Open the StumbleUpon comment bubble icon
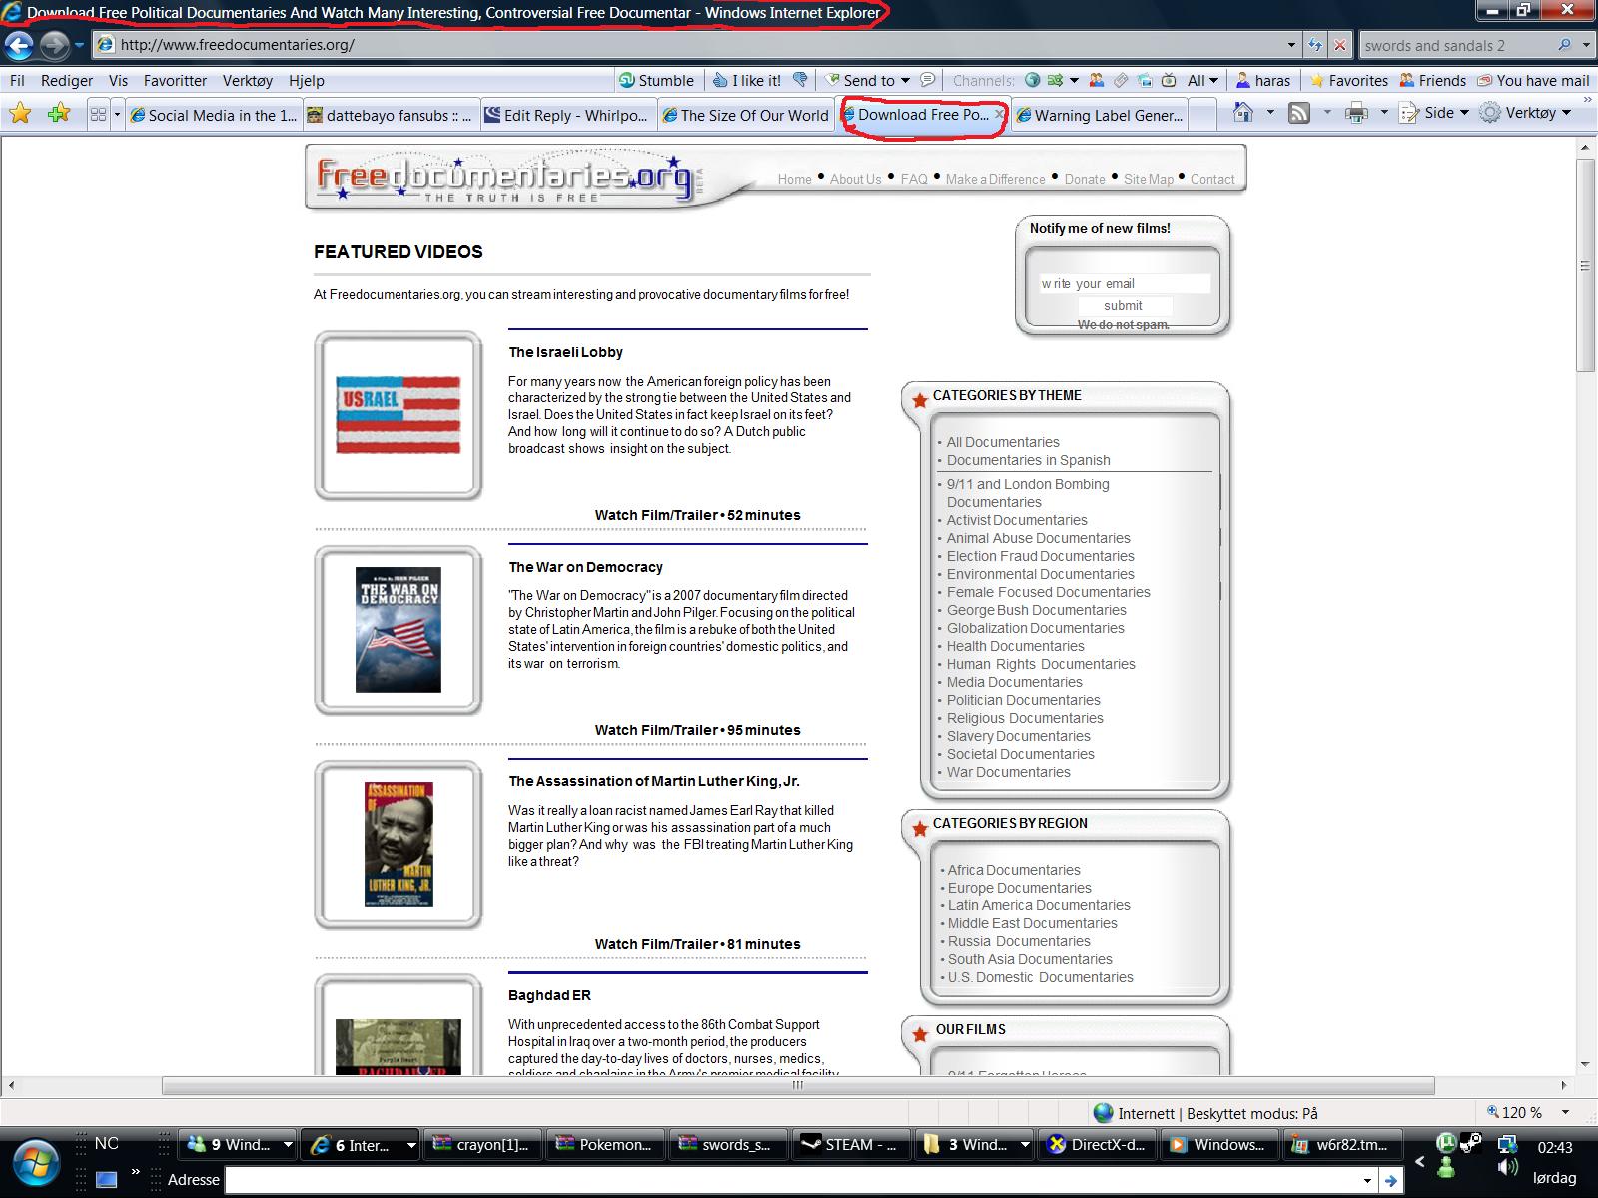The height and width of the screenshot is (1198, 1598). click(928, 80)
